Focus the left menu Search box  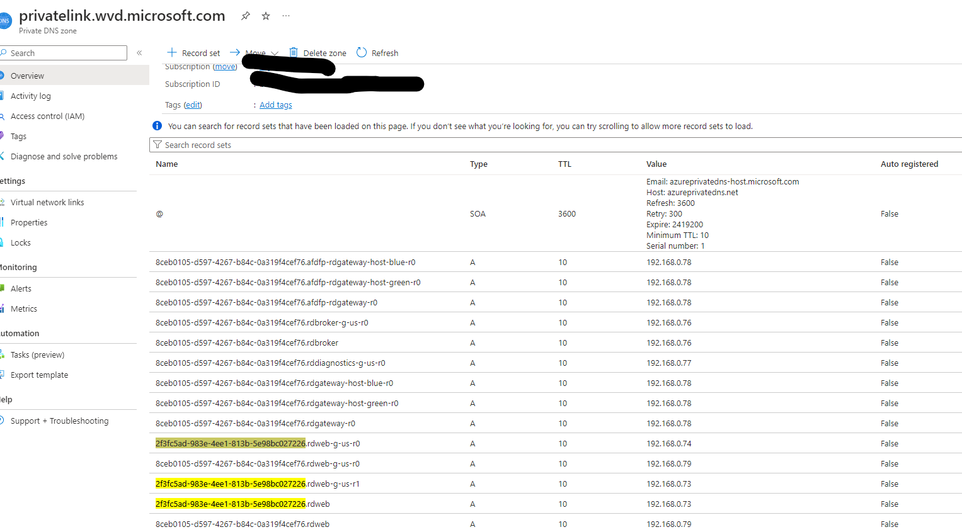coord(63,53)
